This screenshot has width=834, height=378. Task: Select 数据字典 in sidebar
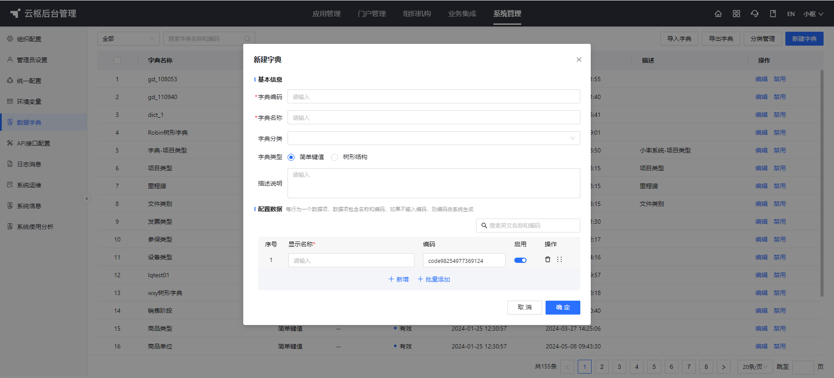click(x=43, y=123)
